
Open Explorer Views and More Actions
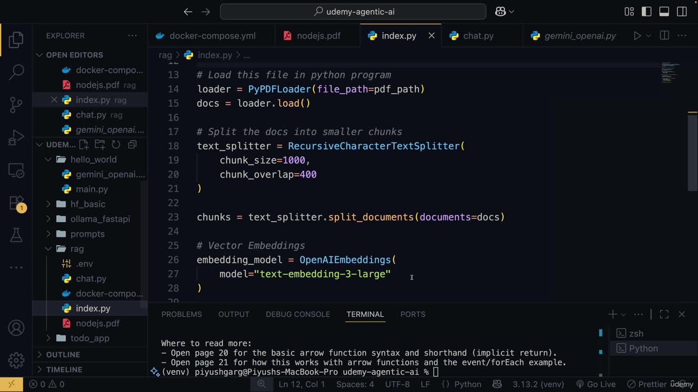(133, 35)
